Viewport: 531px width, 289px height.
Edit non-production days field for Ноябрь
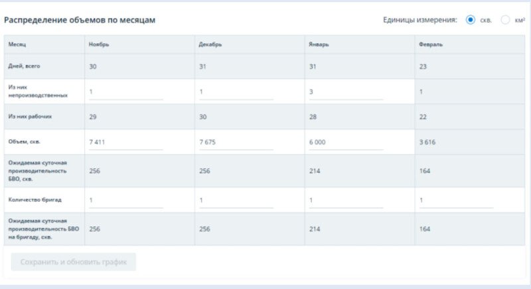click(x=125, y=91)
